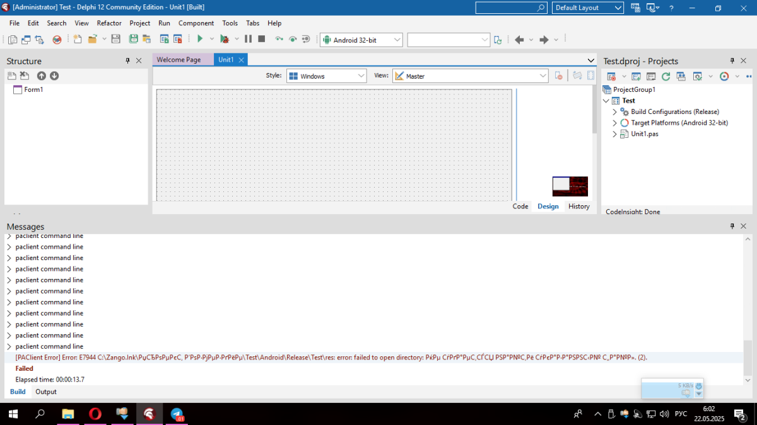
Task: Close the Unit1 tab
Action: [241, 59]
